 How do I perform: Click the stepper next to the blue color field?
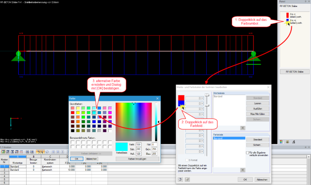tap(200, 104)
